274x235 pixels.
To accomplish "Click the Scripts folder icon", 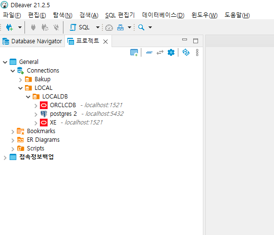I will click(x=21, y=148).
